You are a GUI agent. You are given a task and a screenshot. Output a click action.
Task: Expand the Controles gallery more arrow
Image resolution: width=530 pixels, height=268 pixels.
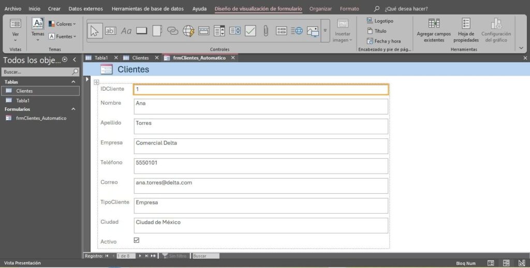325,31
